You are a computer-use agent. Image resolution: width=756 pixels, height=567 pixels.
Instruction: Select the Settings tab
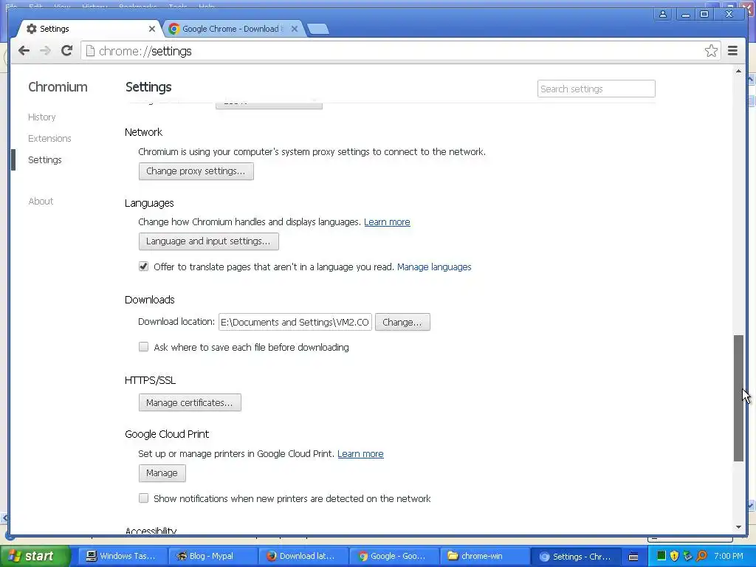89,29
